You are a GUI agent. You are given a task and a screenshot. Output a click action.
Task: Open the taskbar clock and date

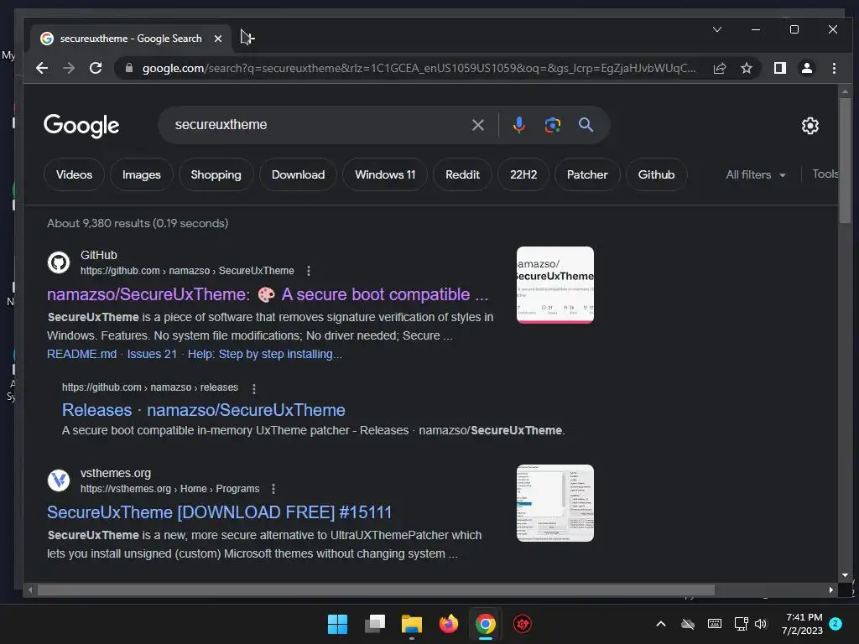pyautogui.click(x=803, y=624)
